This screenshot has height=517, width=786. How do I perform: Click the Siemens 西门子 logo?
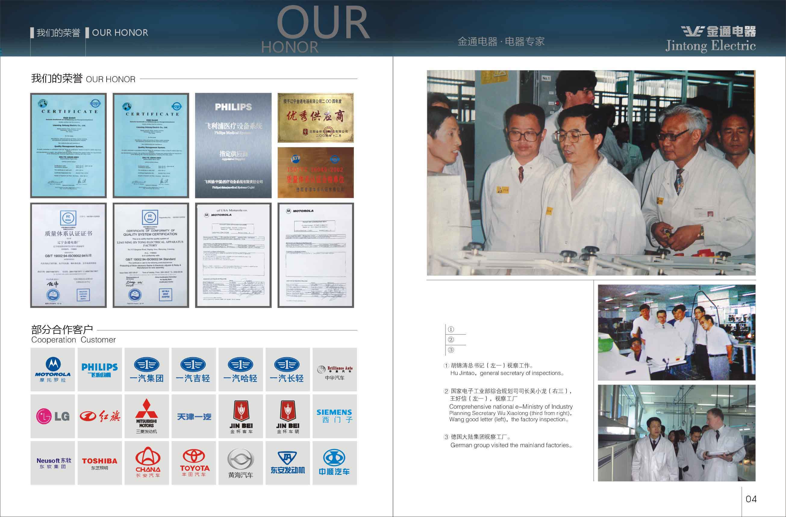coord(335,416)
